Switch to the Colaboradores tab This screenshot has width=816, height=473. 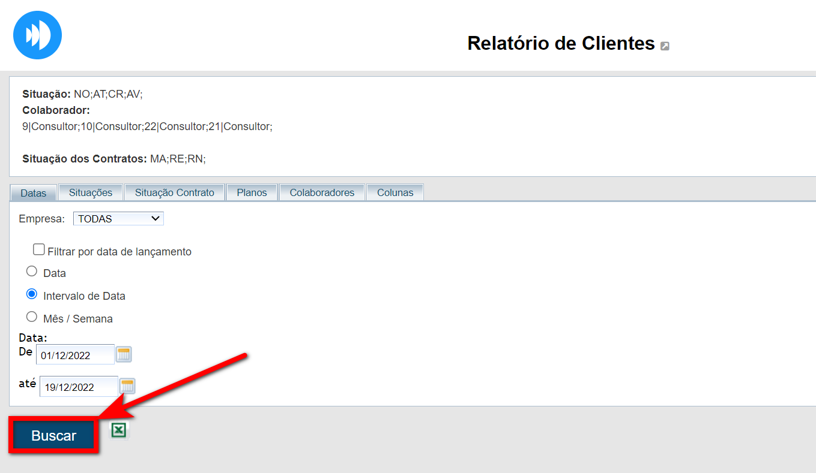coord(322,192)
